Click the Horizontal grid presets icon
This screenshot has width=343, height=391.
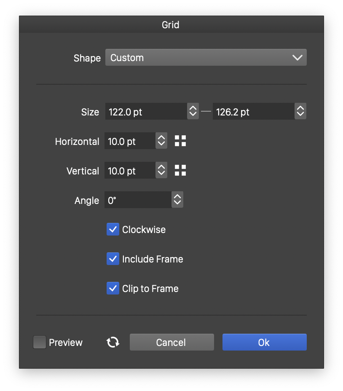(x=180, y=141)
